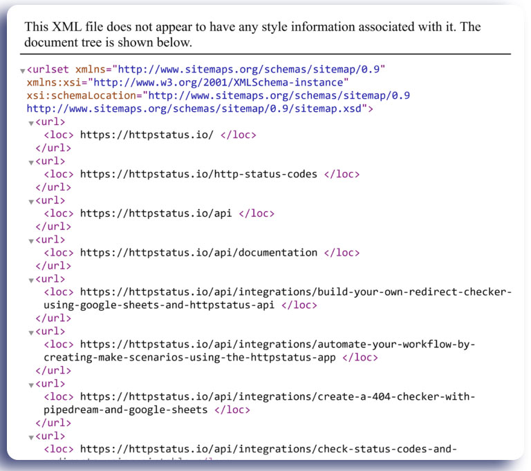Click the xmlns sitemap/0.9 attribute value
This screenshot has height=471, width=531.
249,69
